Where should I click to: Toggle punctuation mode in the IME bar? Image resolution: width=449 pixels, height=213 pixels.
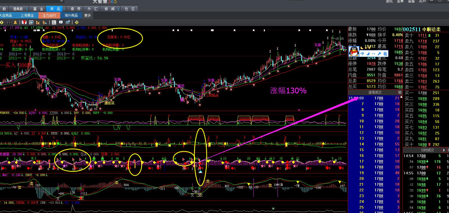374,54
